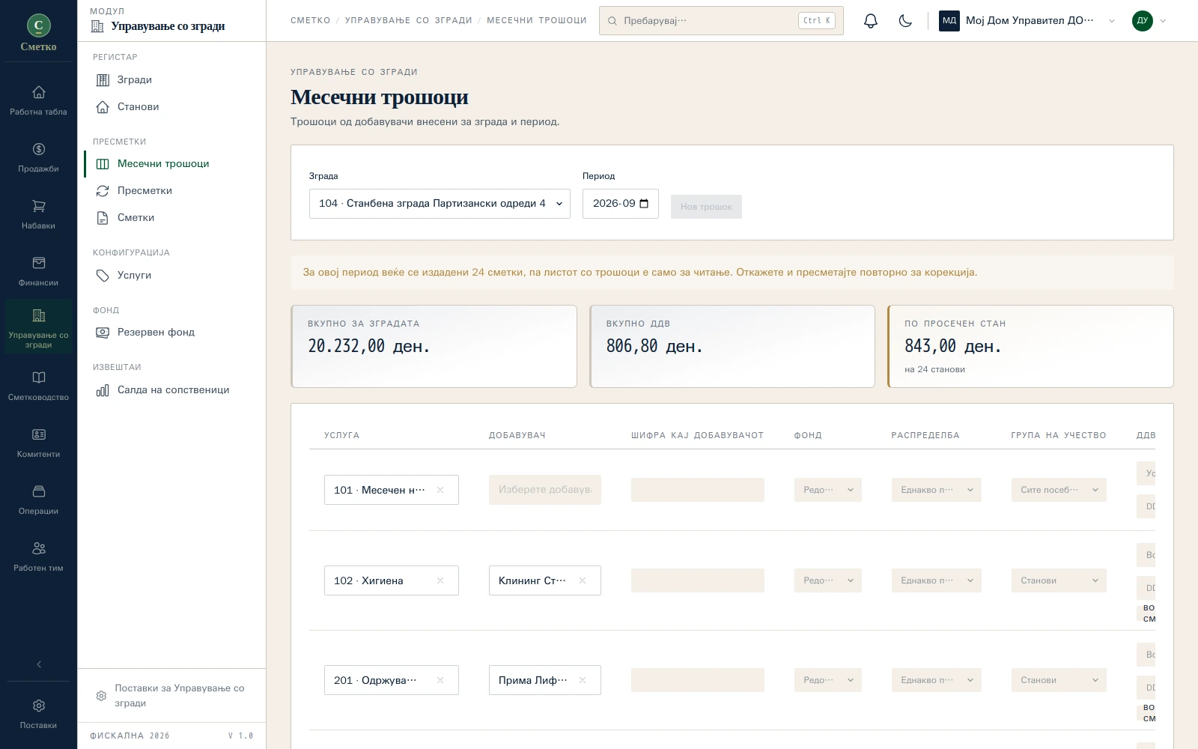1198x749 pixels.
Task: Expand the ДУ user avatar menu
Action: (x=1149, y=21)
